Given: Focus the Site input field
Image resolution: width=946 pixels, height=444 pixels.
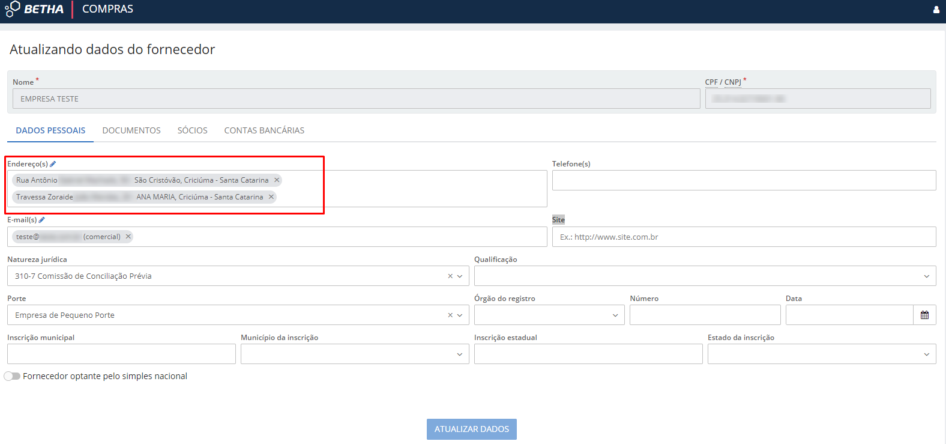Looking at the screenshot, I should [x=744, y=237].
